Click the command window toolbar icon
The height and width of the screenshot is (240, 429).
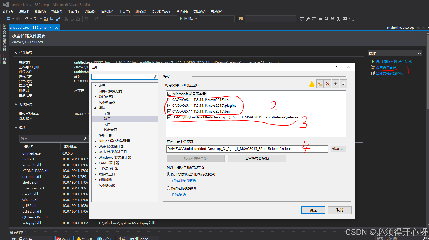click(345, 19)
